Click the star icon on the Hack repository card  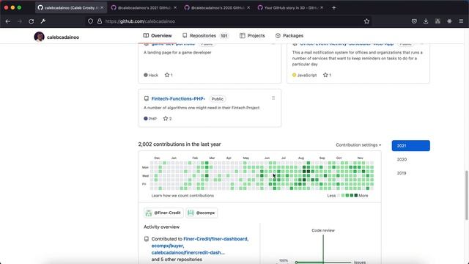tap(167, 75)
